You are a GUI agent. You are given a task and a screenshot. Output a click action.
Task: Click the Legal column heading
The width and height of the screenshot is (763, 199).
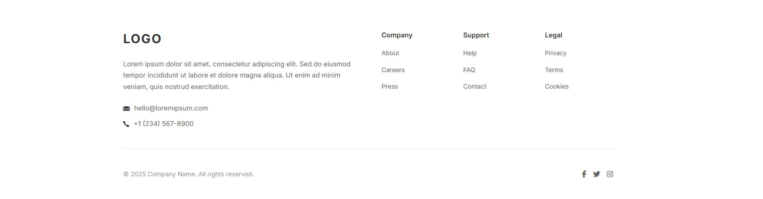click(553, 35)
